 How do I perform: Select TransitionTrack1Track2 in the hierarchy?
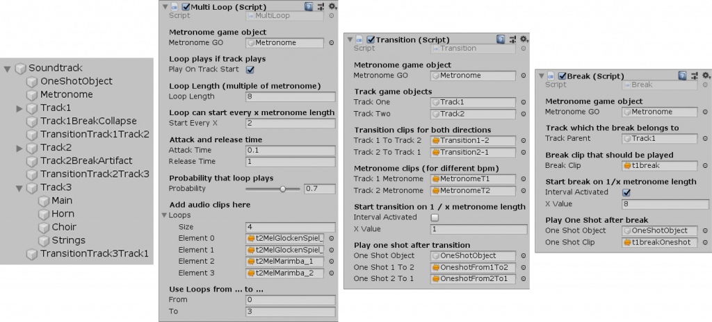point(95,135)
